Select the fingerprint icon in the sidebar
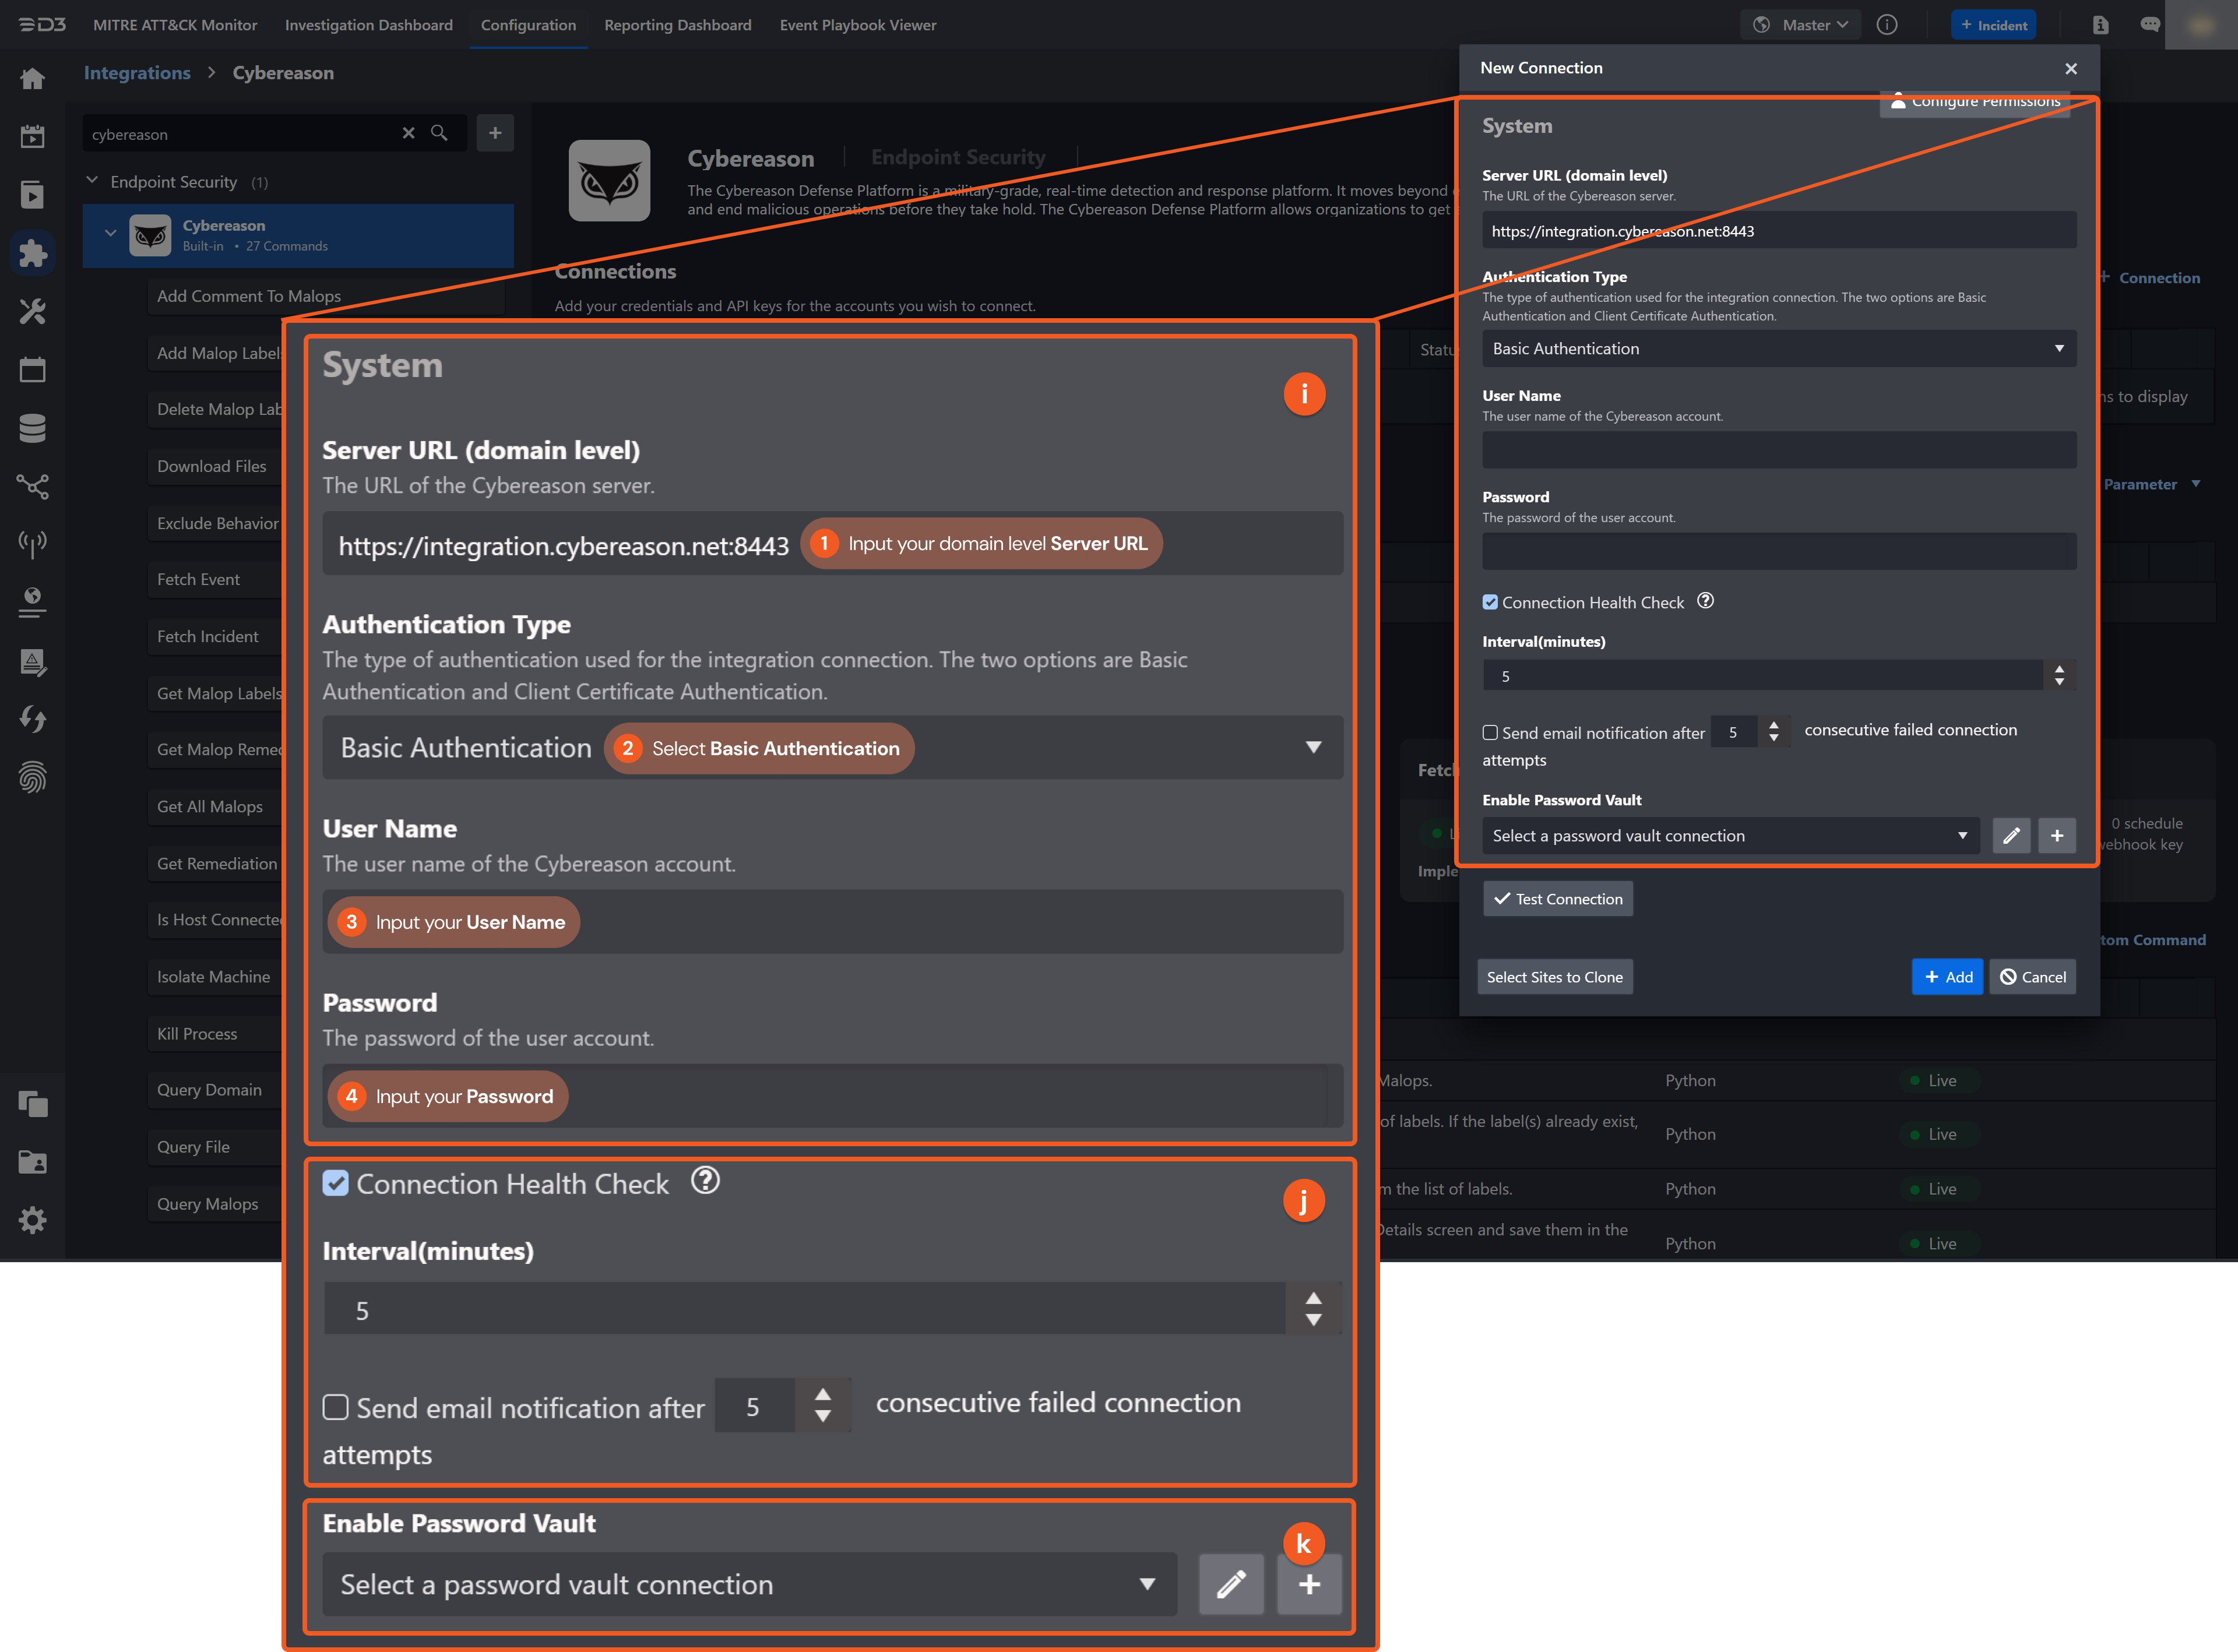The width and height of the screenshot is (2238, 1652). [x=33, y=778]
